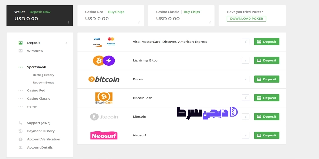Click Buy Chips for Casino Classic
319x159 pixels.
pyautogui.click(x=192, y=12)
